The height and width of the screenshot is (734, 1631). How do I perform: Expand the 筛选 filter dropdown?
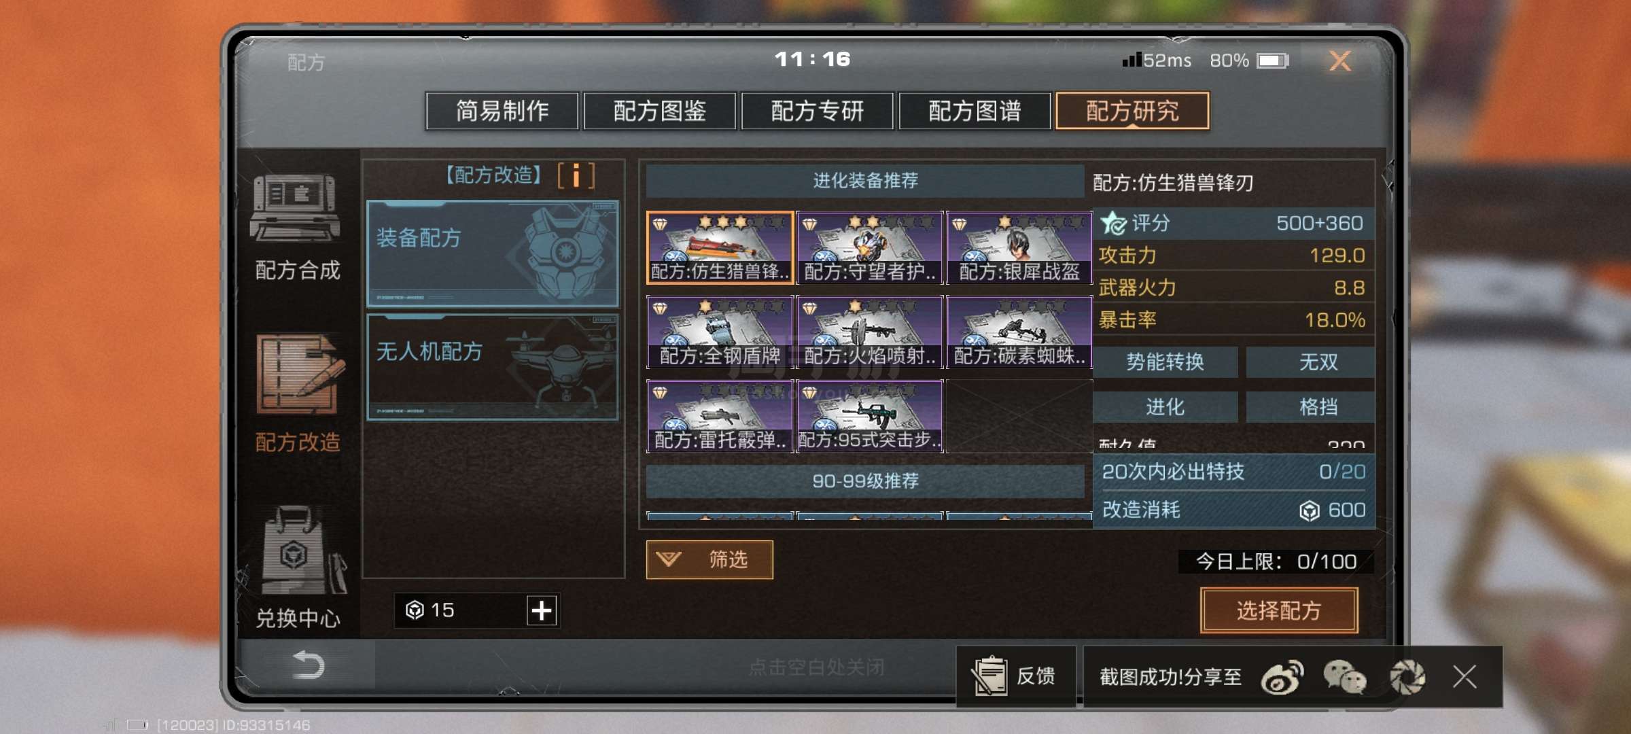[x=709, y=559]
